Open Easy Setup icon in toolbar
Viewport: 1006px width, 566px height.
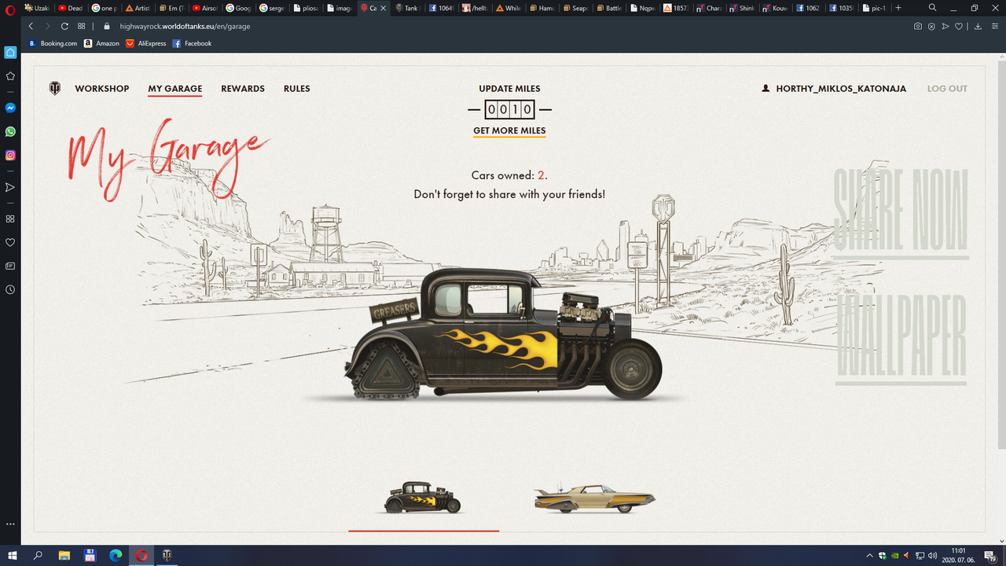pyautogui.click(x=994, y=26)
